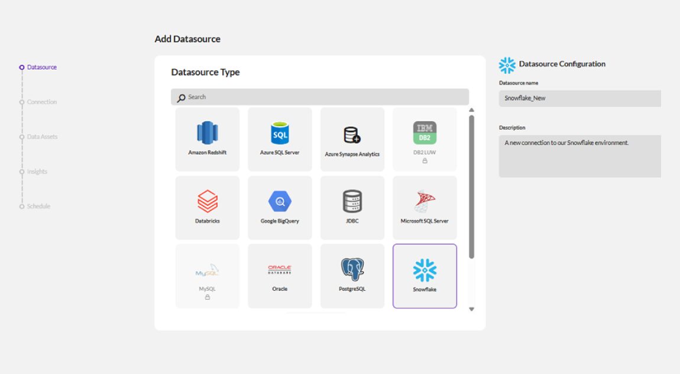Click the search magnifier icon
680x374 pixels.
tap(182, 99)
